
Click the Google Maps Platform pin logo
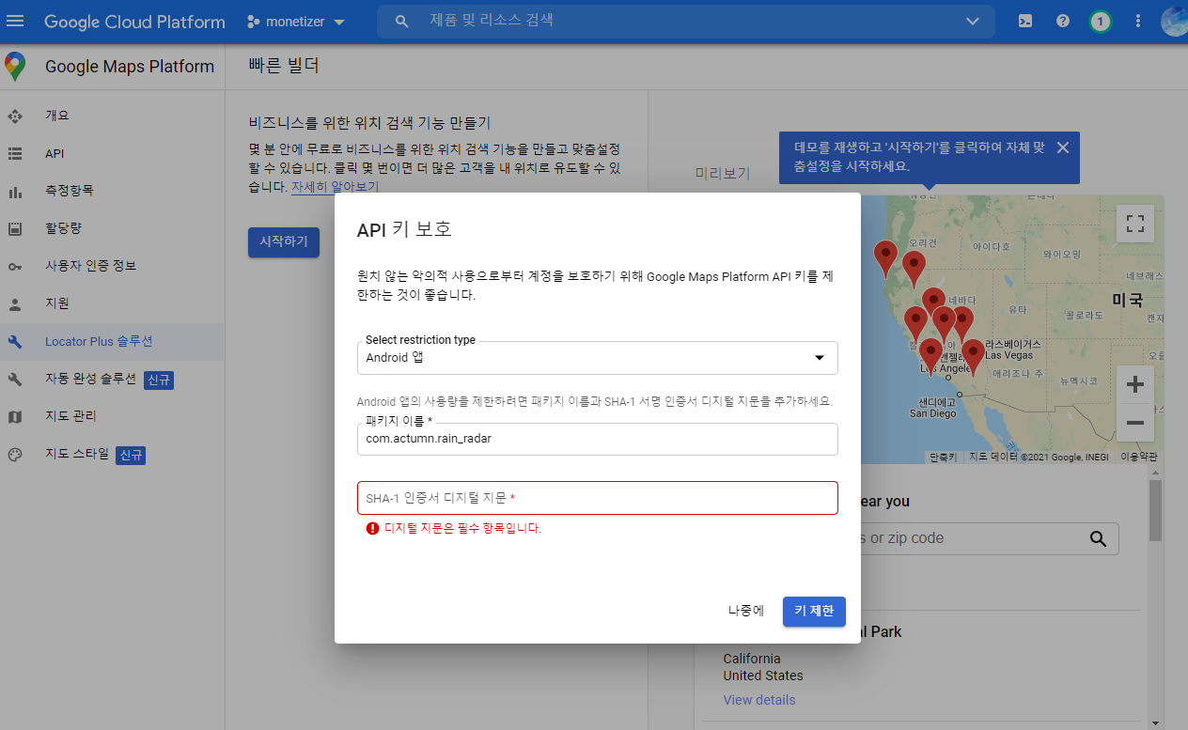point(15,67)
